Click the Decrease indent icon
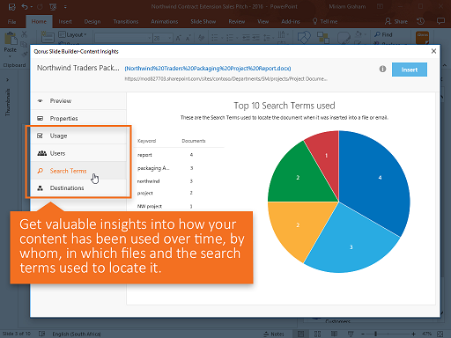Image resolution: width=451 pixels, height=338 pixels. pos(246,38)
